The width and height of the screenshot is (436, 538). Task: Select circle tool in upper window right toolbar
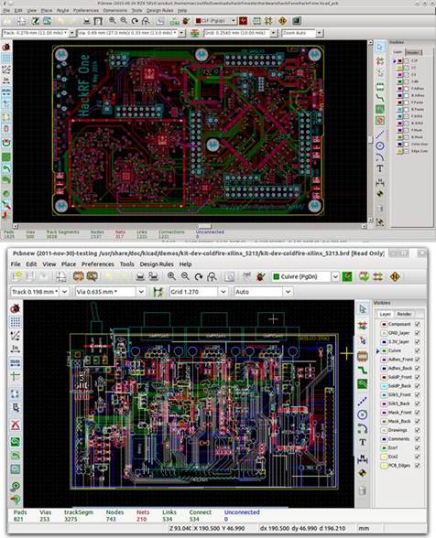[x=379, y=145]
